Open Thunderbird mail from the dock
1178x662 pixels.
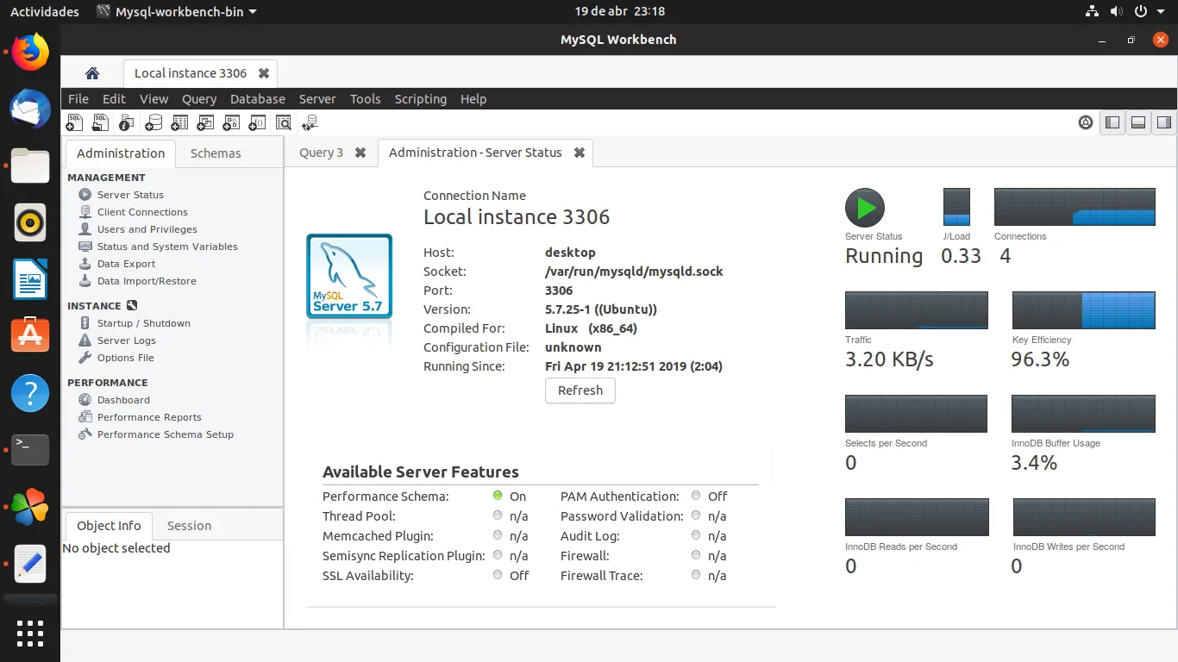coord(30,109)
